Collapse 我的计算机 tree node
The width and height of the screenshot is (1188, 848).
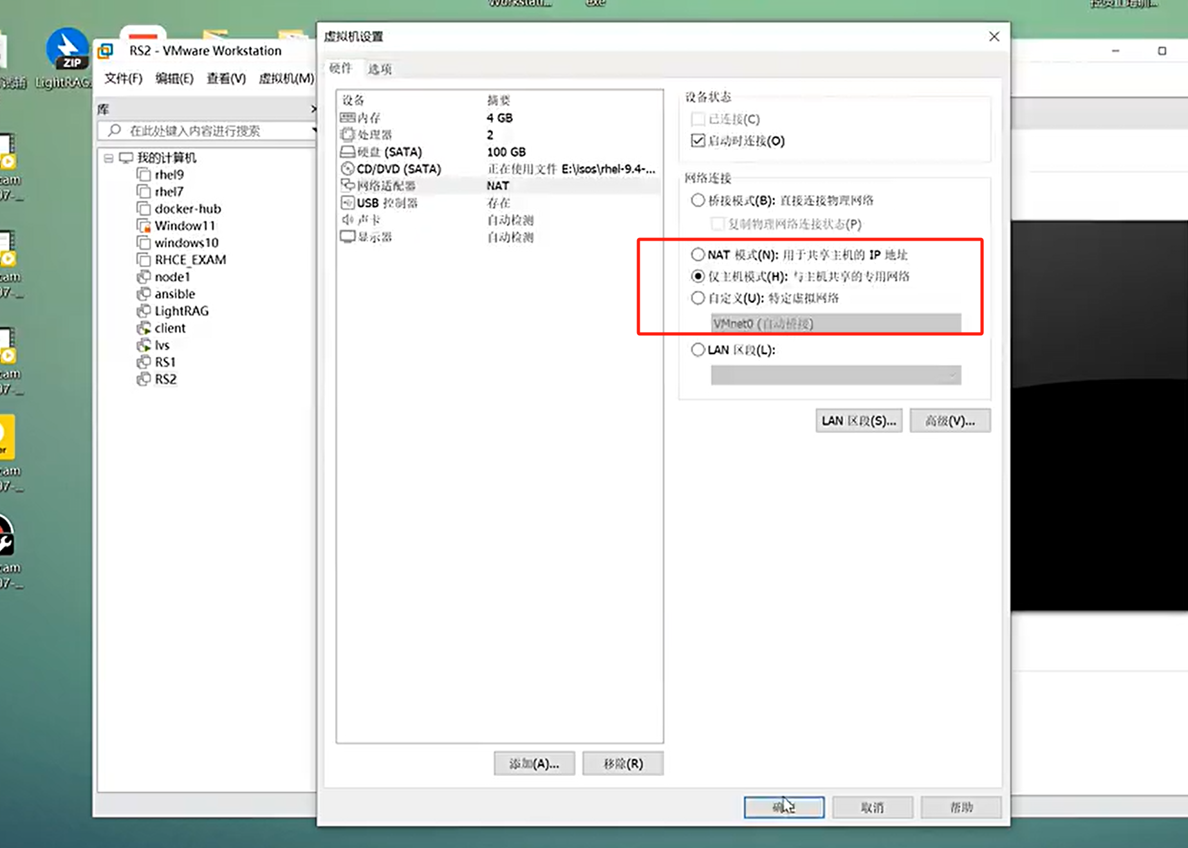click(109, 158)
